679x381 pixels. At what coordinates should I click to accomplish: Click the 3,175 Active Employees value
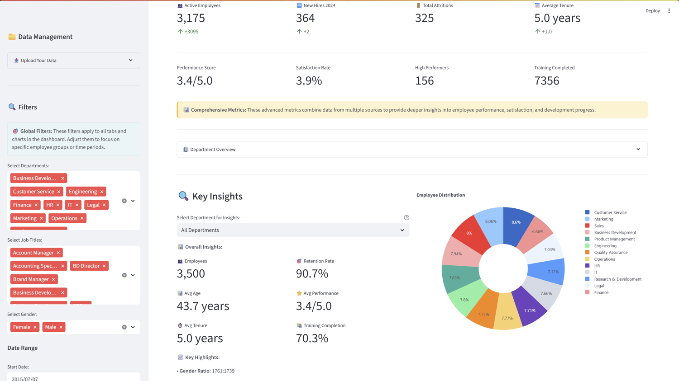(191, 18)
